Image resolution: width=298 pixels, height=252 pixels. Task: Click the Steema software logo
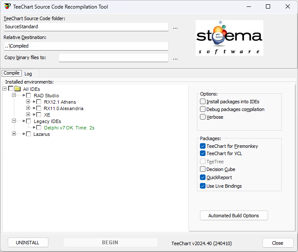click(229, 38)
